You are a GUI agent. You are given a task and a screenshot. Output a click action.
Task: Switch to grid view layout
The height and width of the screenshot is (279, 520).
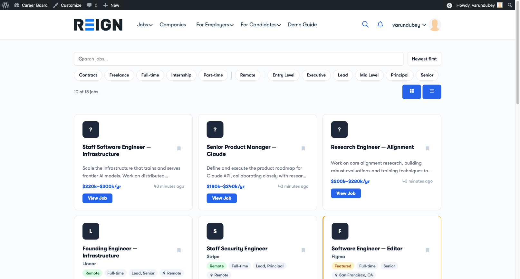coord(411,92)
